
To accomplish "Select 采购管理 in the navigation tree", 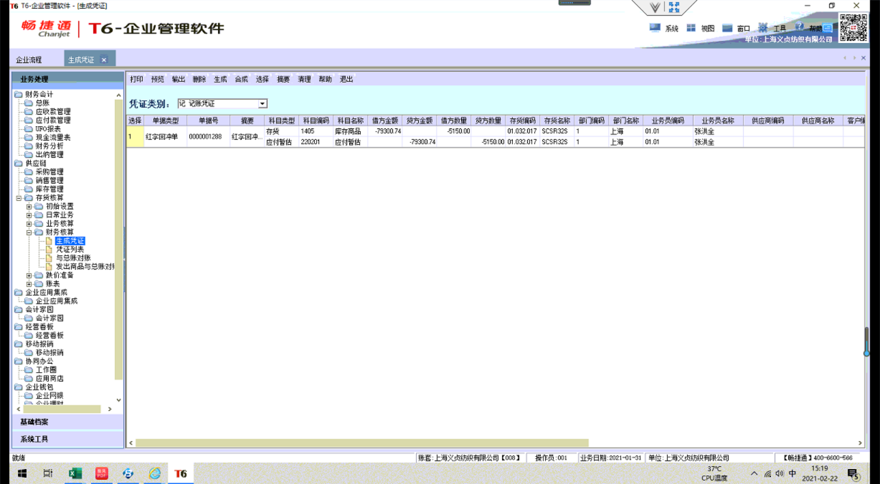I will click(x=49, y=172).
